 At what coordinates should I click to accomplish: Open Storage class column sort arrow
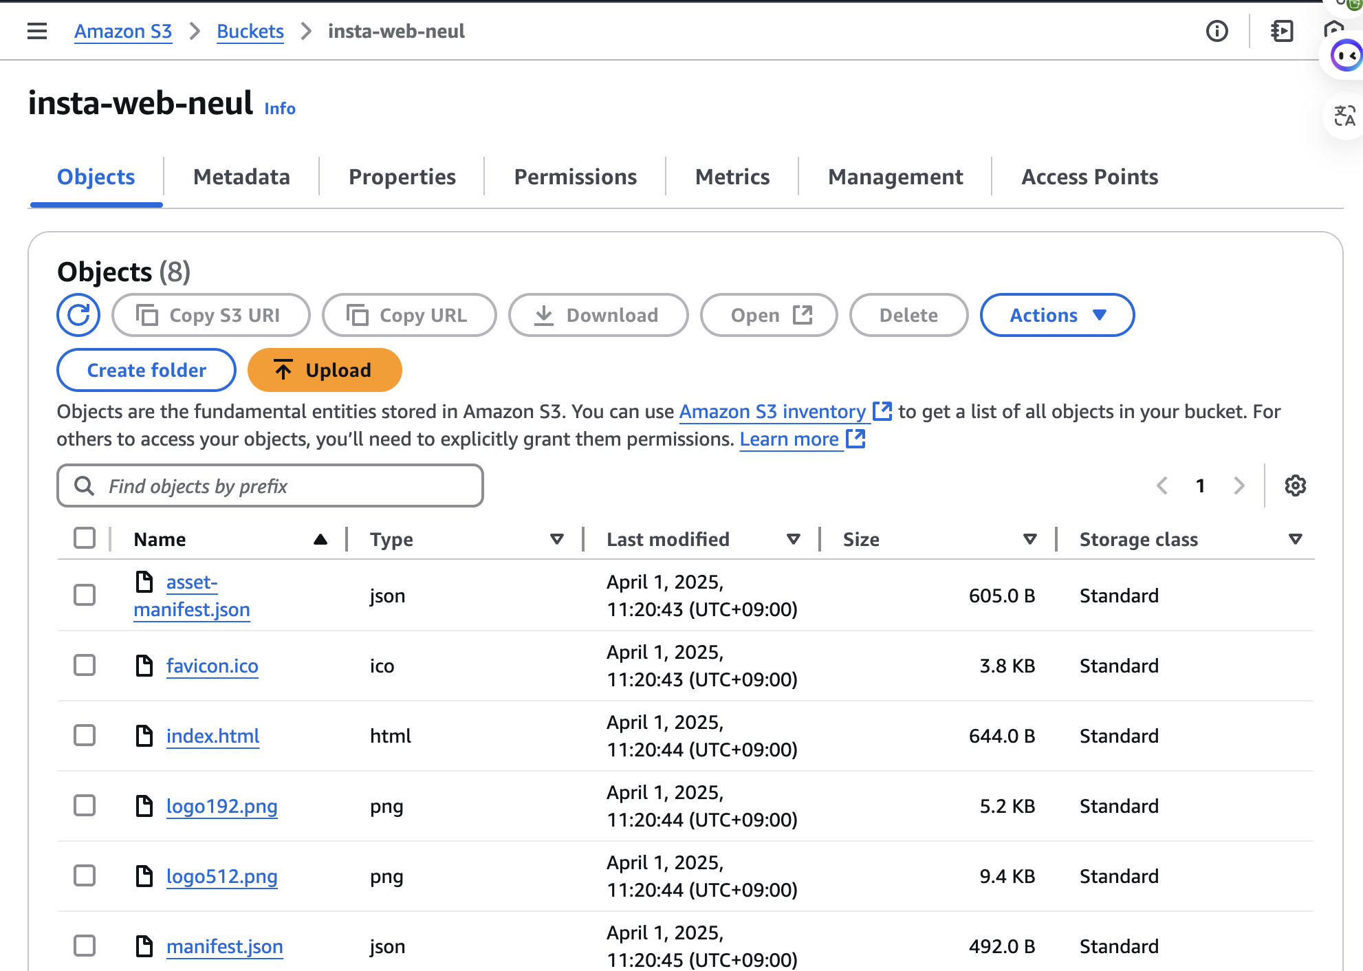(1296, 539)
